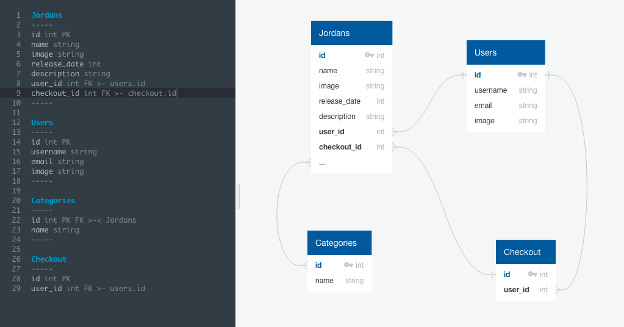Viewport: 624px width, 327px height.
Task: Click 'name string' on code line 23
Action: tap(55, 230)
